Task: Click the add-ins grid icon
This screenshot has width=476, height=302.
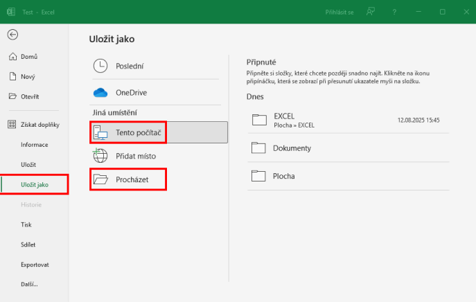Action: click(x=12, y=125)
